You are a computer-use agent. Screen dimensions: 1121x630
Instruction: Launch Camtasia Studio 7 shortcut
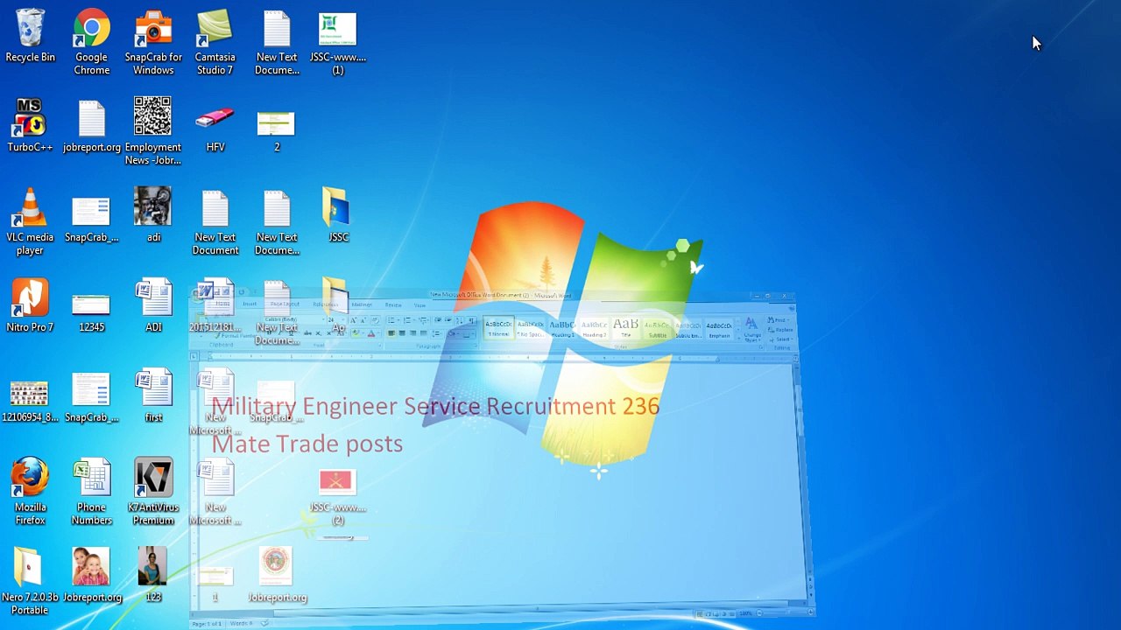215,41
